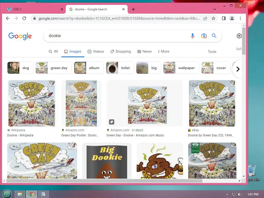Reload the current page
Screen dimensions: 264x198
click(x=24, y=18)
